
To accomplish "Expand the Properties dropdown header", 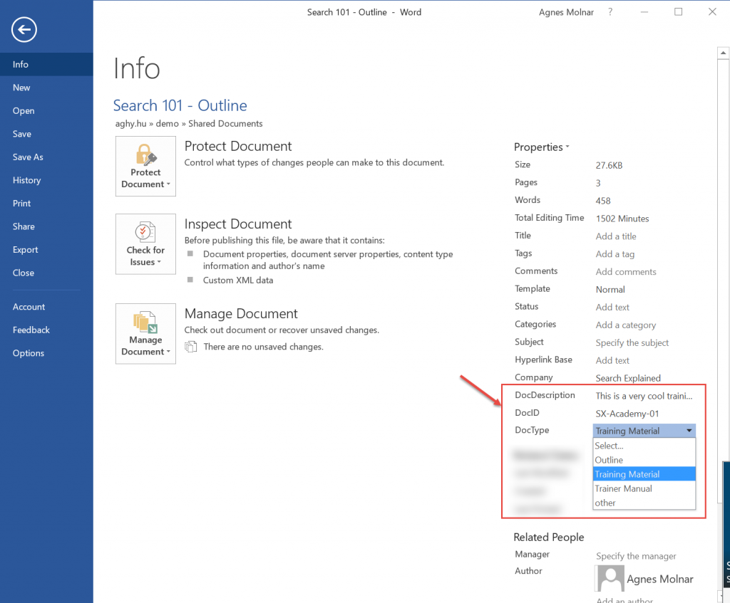I will [542, 147].
